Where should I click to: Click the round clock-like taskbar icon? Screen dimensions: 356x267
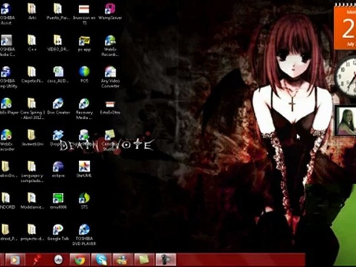click(x=59, y=260)
